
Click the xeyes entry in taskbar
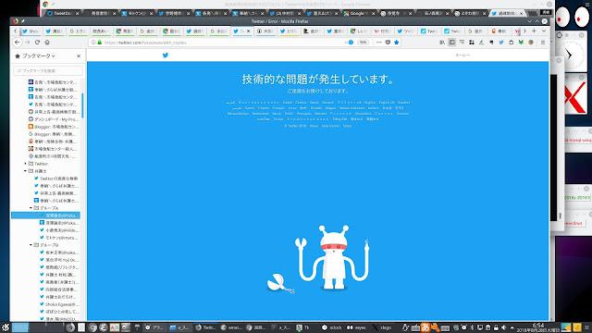[x=357, y=327]
